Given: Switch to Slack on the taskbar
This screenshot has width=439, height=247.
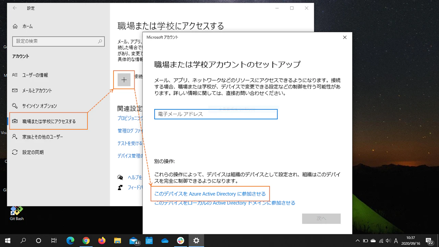Looking at the screenshot, I should click(181, 240).
